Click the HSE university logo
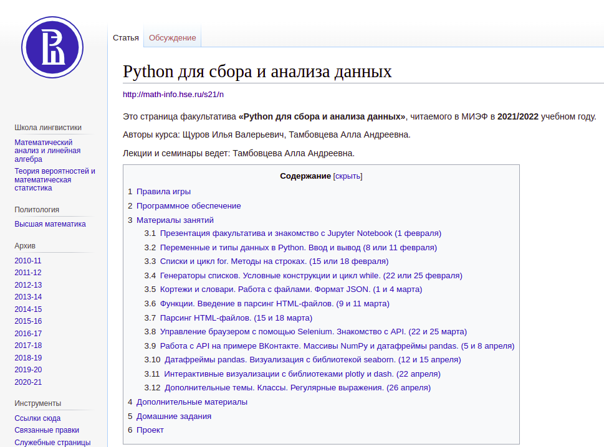This screenshot has height=447, width=604. [x=52, y=47]
